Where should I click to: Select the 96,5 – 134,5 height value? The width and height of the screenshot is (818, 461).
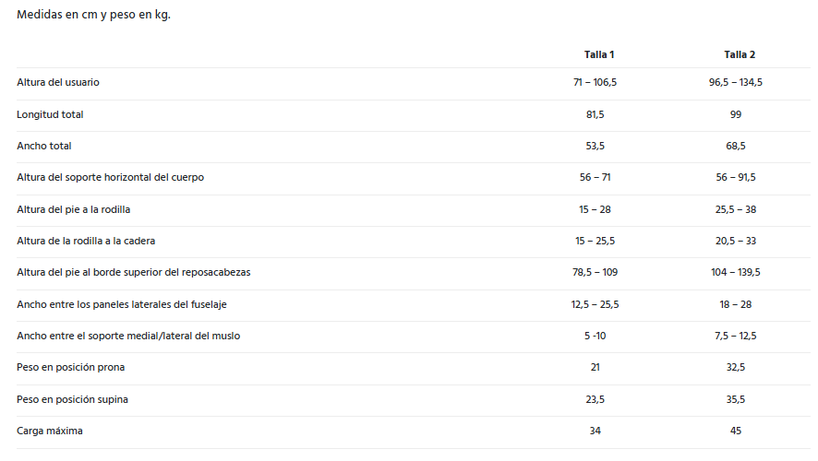click(x=736, y=83)
